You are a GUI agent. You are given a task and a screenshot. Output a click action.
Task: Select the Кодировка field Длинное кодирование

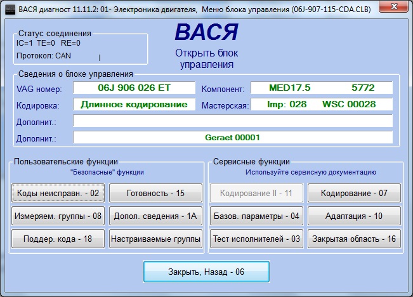[134, 104]
